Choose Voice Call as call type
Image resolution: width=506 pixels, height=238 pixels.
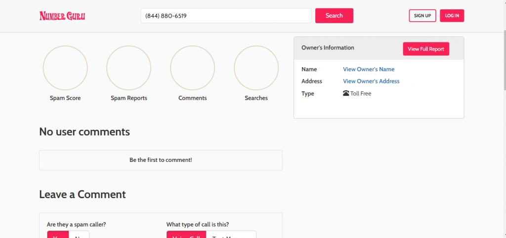click(x=186, y=235)
